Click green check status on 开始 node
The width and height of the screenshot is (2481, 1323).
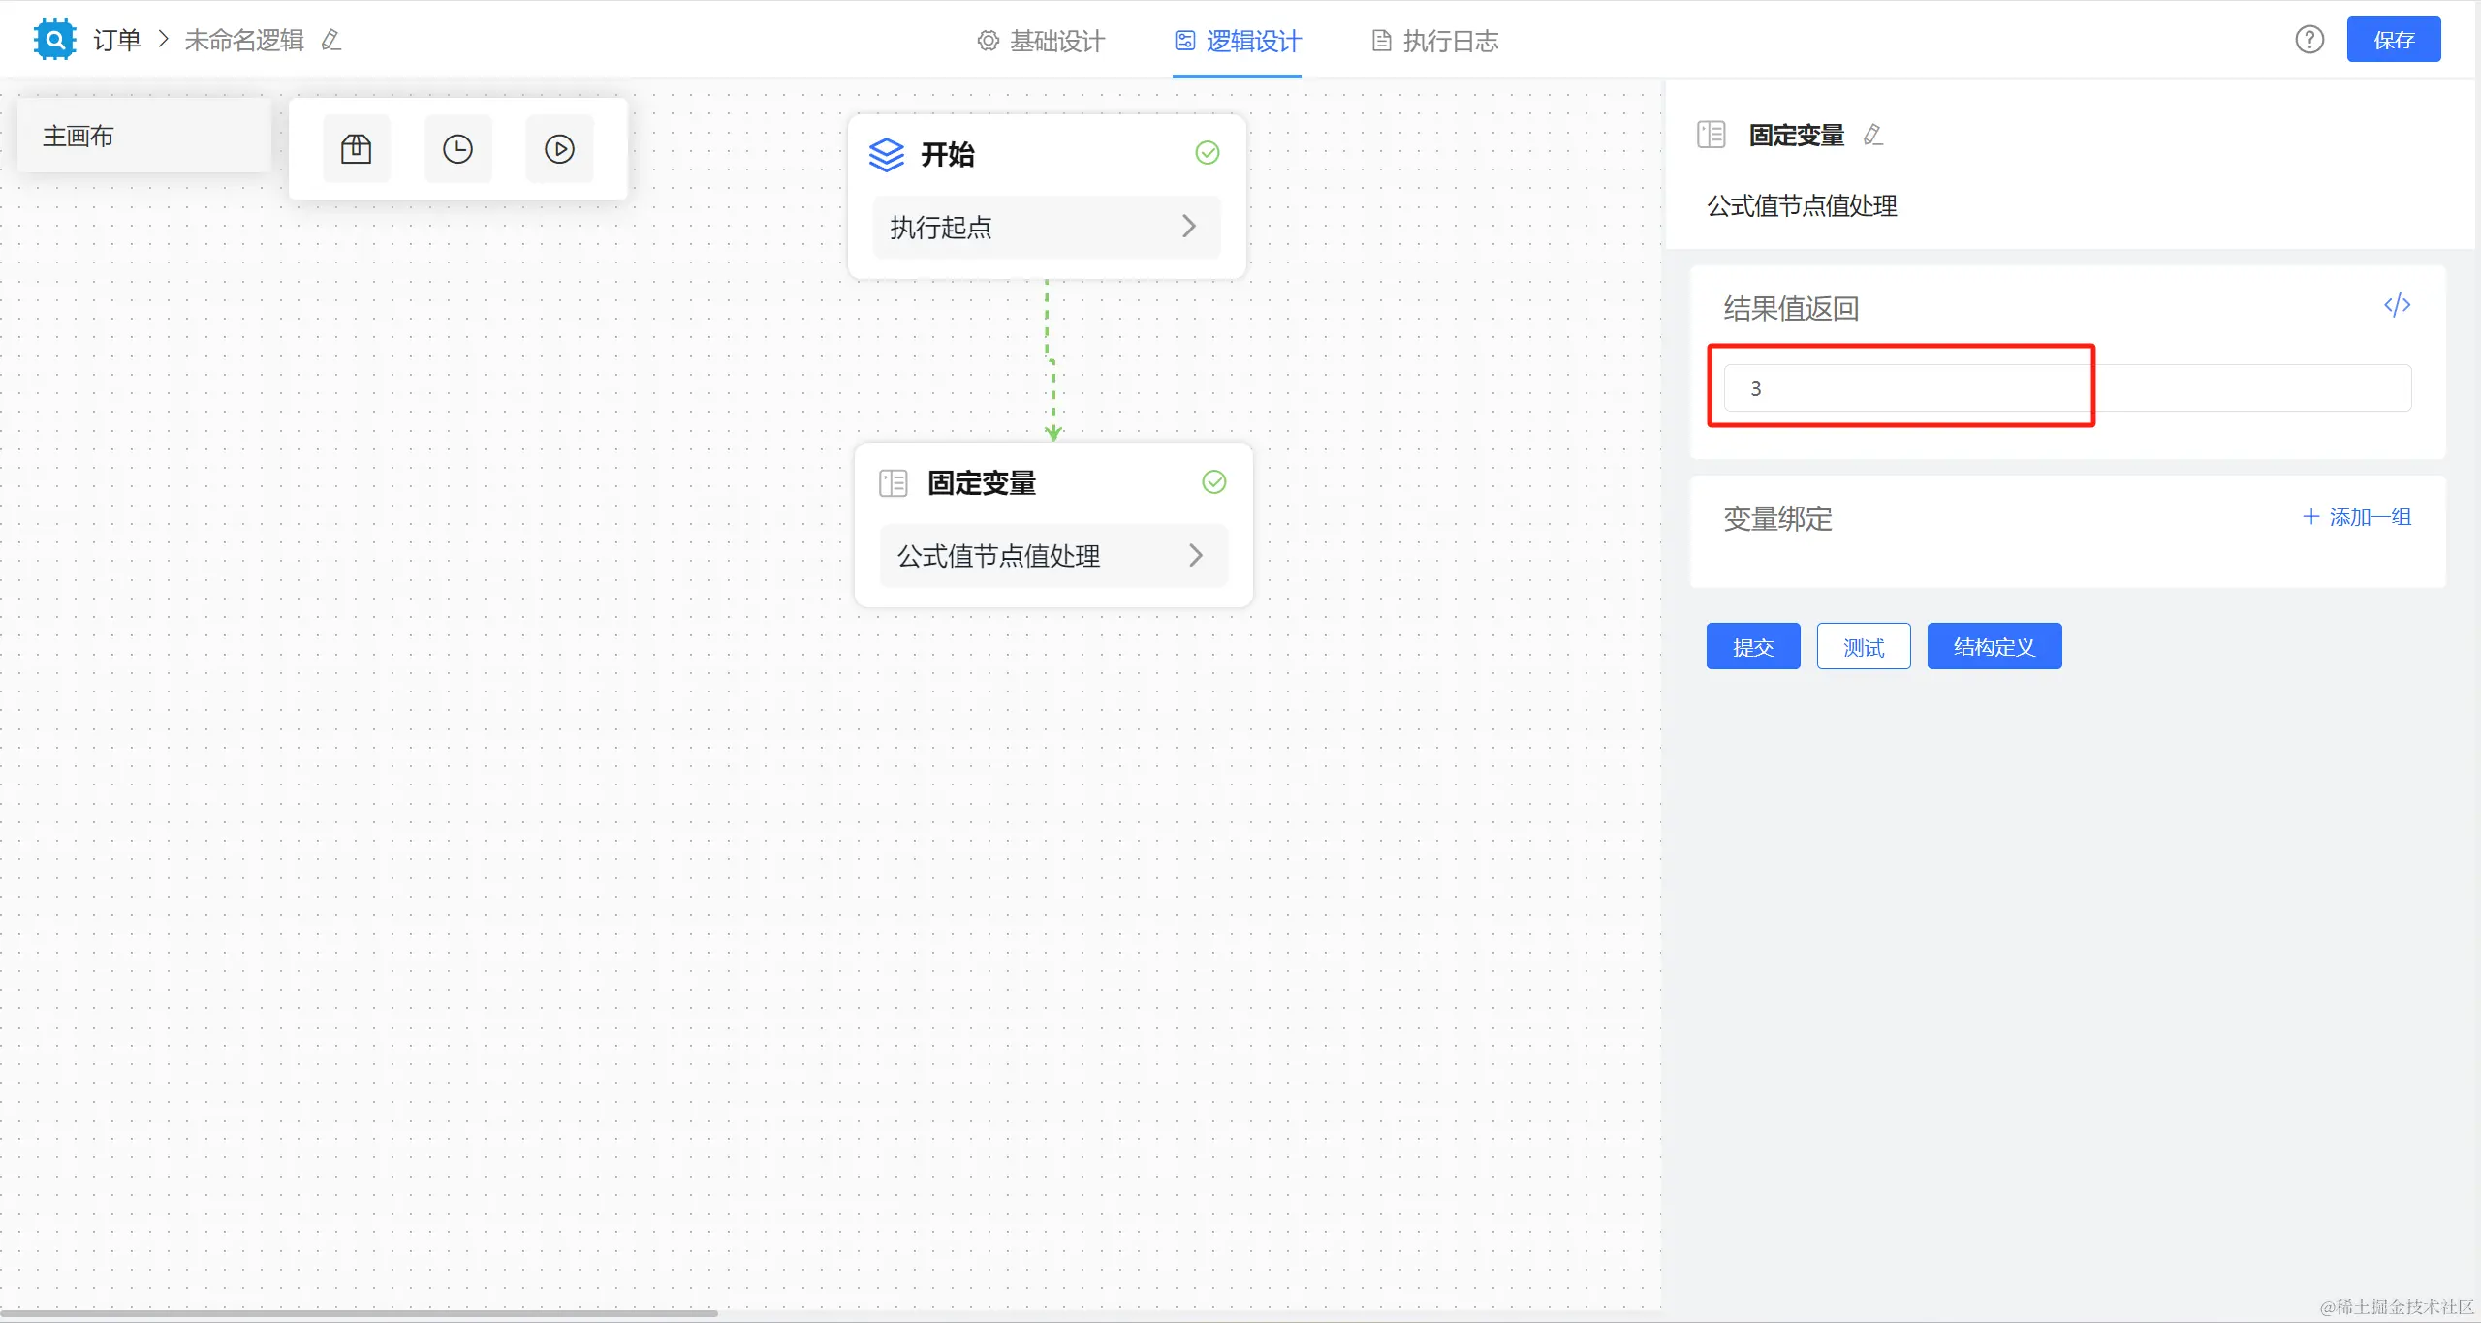1207,153
